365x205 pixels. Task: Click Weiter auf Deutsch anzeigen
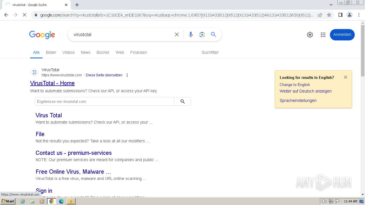tap(306, 91)
